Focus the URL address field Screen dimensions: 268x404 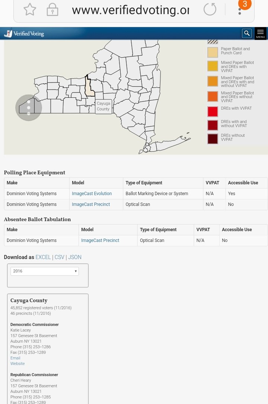[x=131, y=10]
